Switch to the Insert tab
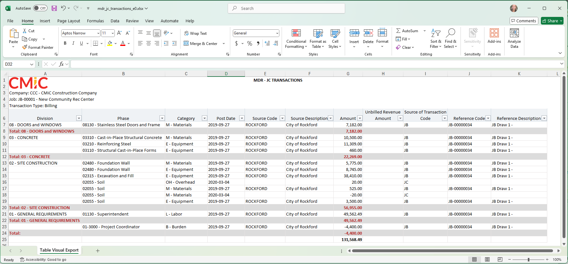568x264 pixels. pyautogui.click(x=45, y=21)
